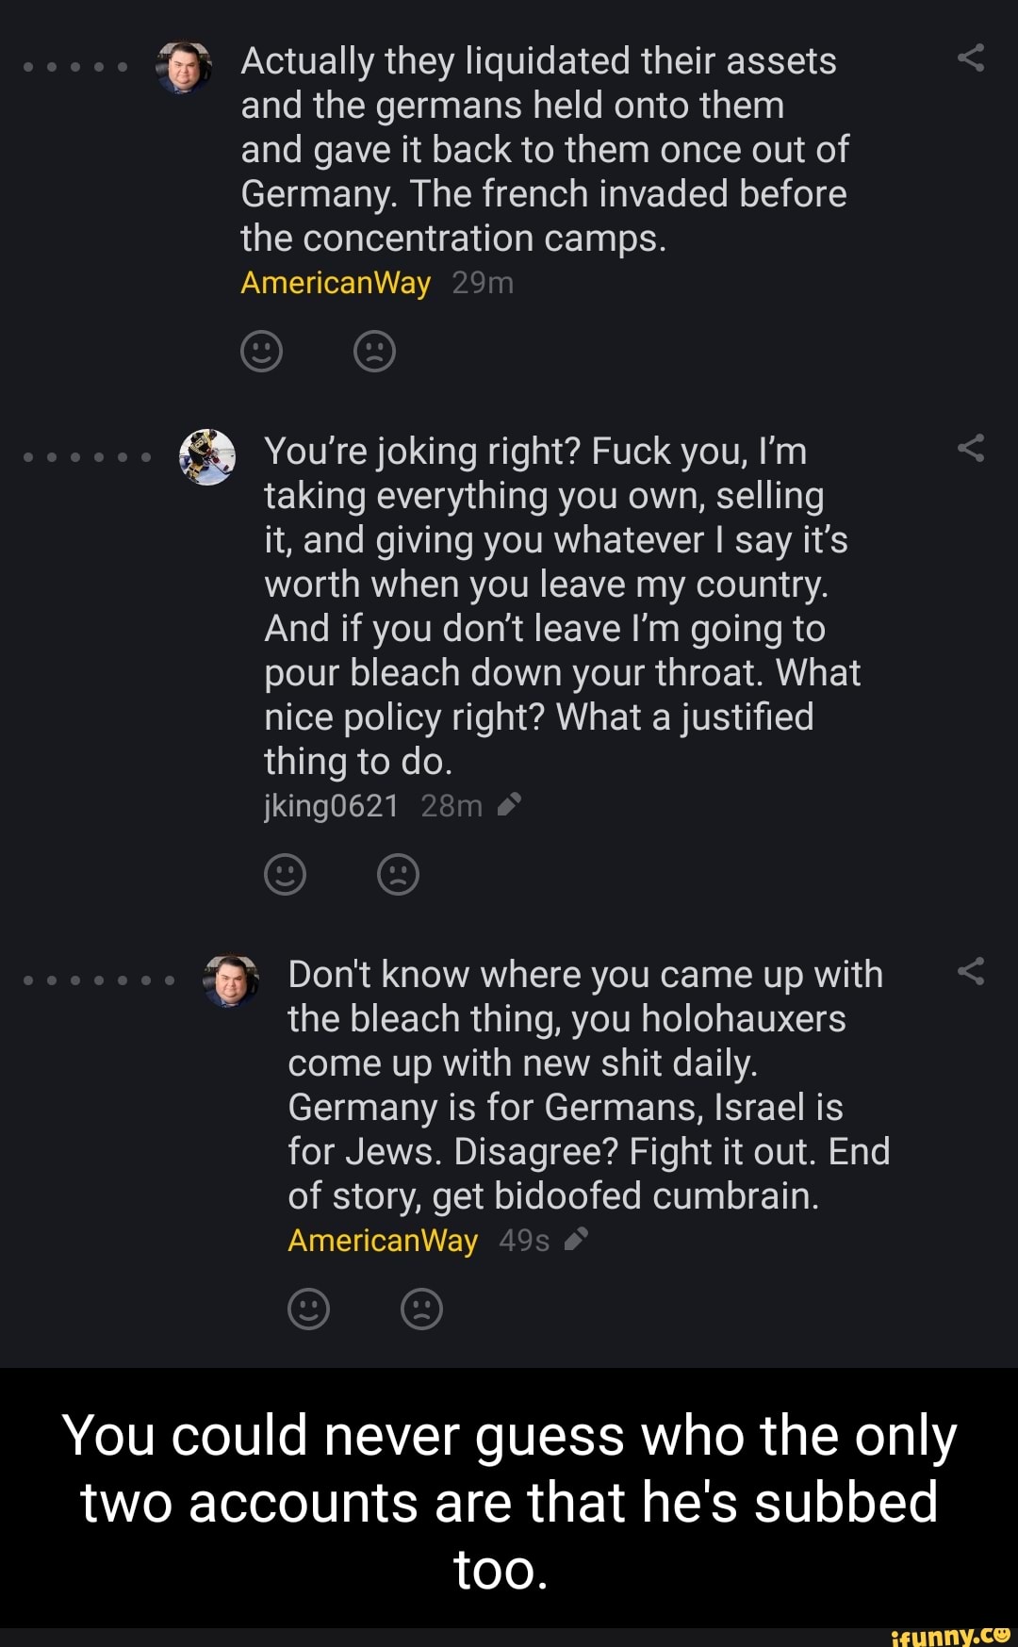Image resolution: width=1018 pixels, height=1647 pixels.
Task: Click the edited pencil icon beside 49s
Action: [x=576, y=1239]
